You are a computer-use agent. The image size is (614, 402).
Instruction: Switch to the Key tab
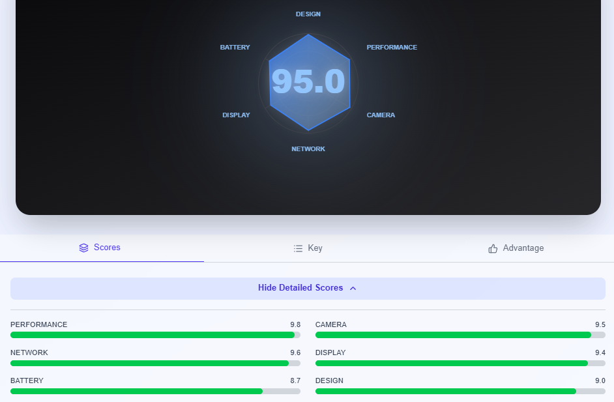tap(308, 248)
